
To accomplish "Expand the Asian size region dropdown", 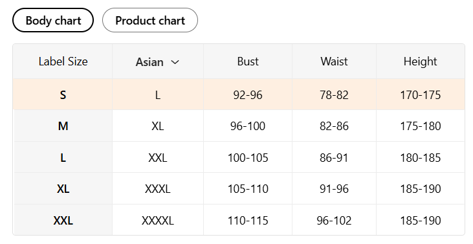I will [157, 62].
